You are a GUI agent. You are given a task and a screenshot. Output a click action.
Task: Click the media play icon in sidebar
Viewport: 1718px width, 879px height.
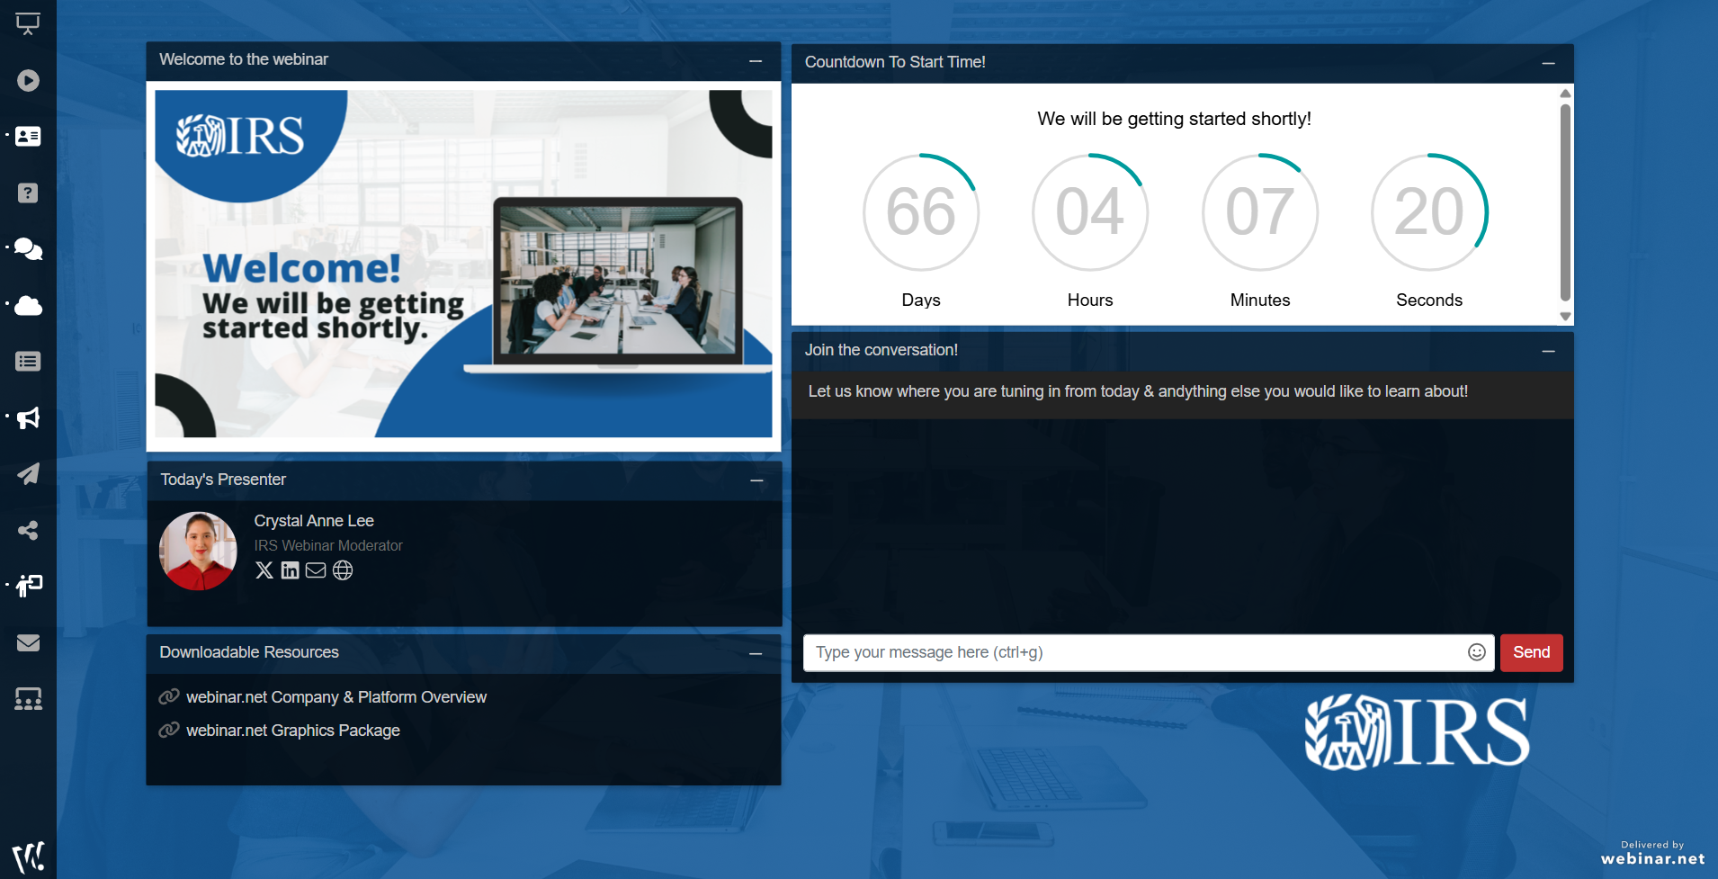click(x=28, y=81)
